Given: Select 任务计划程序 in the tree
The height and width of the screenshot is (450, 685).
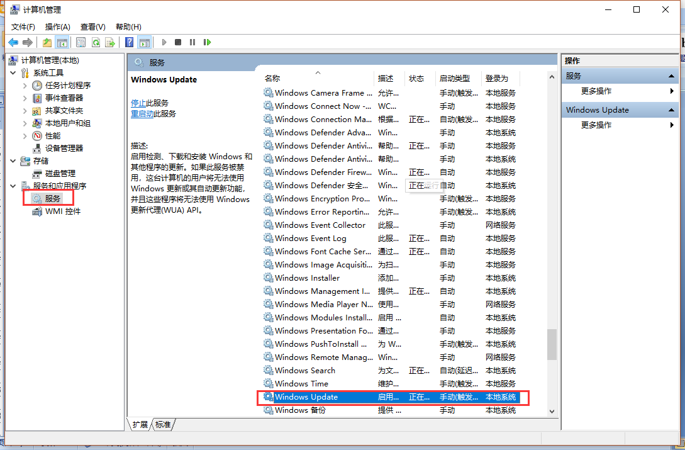Looking at the screenshot, I should pyautogui.click(x=68, y=86).
